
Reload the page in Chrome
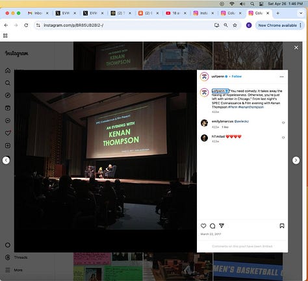pos(26,25)
